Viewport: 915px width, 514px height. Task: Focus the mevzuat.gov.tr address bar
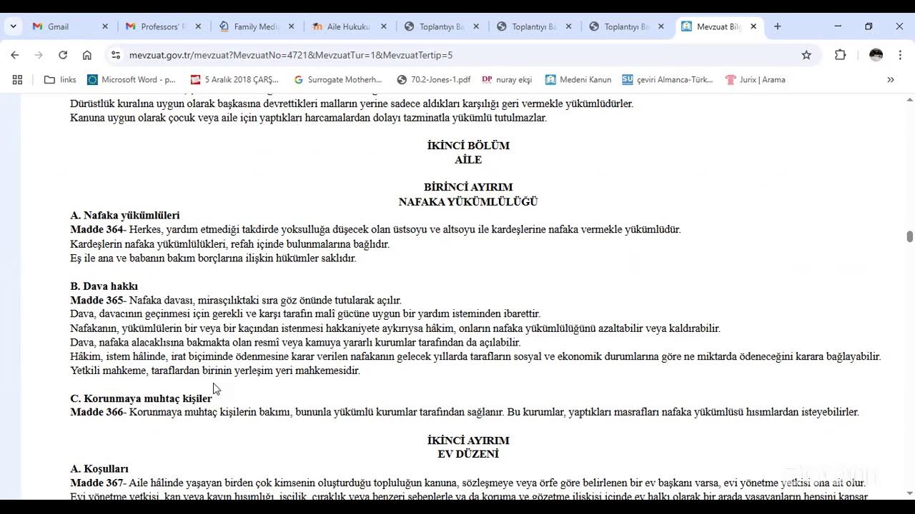457,55
